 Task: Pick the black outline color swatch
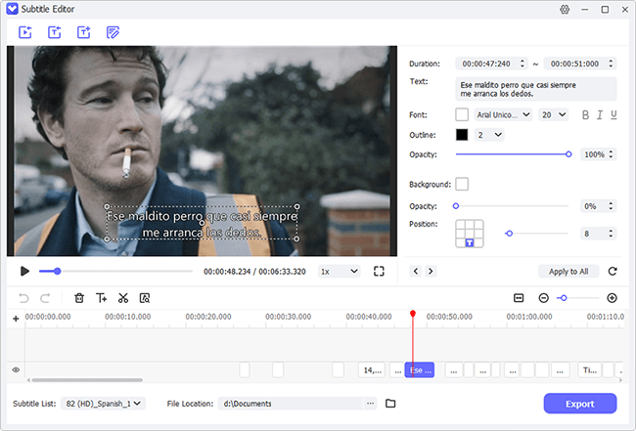[x=462, y=135]
